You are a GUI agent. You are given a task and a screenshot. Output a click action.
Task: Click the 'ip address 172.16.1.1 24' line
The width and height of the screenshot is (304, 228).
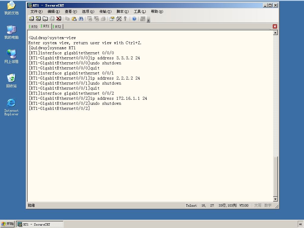coord(88,98)
